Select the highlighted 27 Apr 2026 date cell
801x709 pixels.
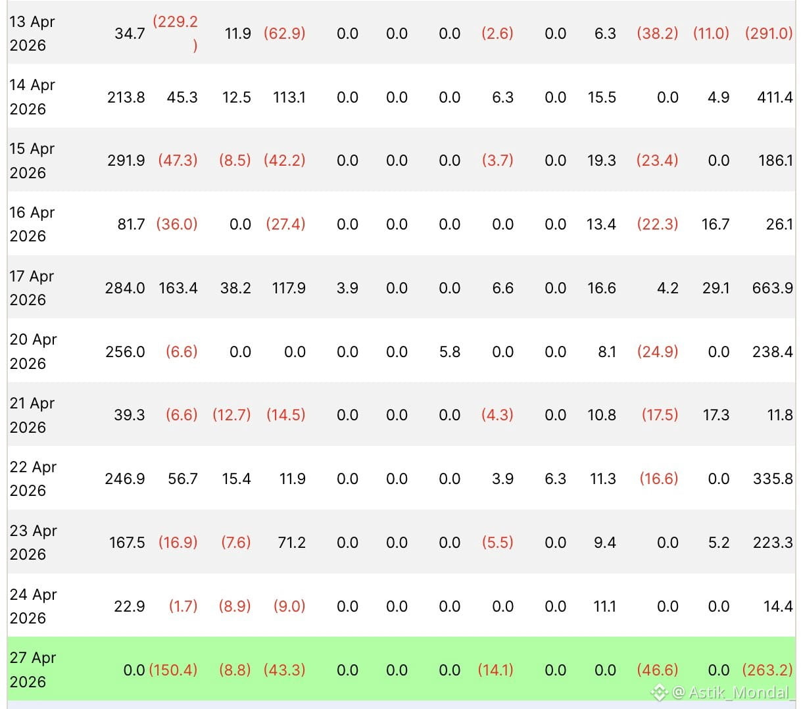click(x=33, y=670)
